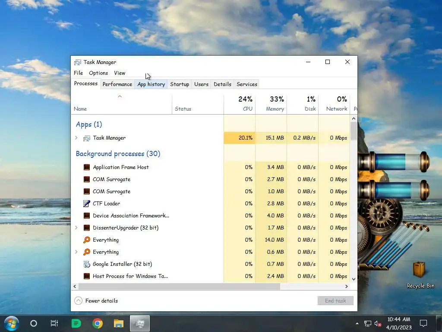Screen dimensions: 442x332
Task: Click the CTF Loader process name
Action: [x=106, y=204]
